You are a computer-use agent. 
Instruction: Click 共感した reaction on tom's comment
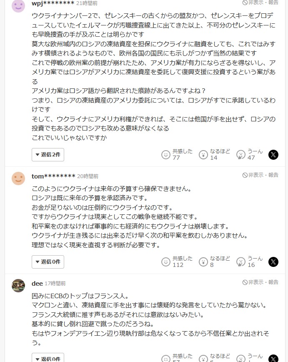[166, 262]
